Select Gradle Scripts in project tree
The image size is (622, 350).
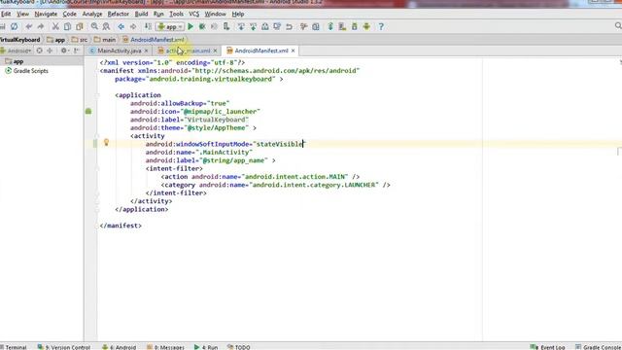click(26, 71)
